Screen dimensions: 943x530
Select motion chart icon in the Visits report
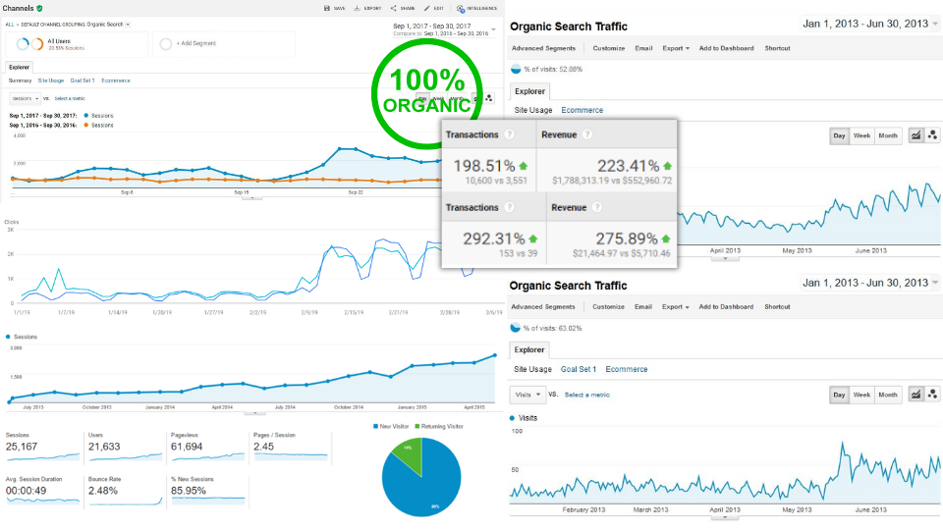point(932,395)
